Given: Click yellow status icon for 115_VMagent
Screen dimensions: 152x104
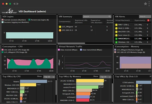Looking at the screenshot, I should [60, 27].
